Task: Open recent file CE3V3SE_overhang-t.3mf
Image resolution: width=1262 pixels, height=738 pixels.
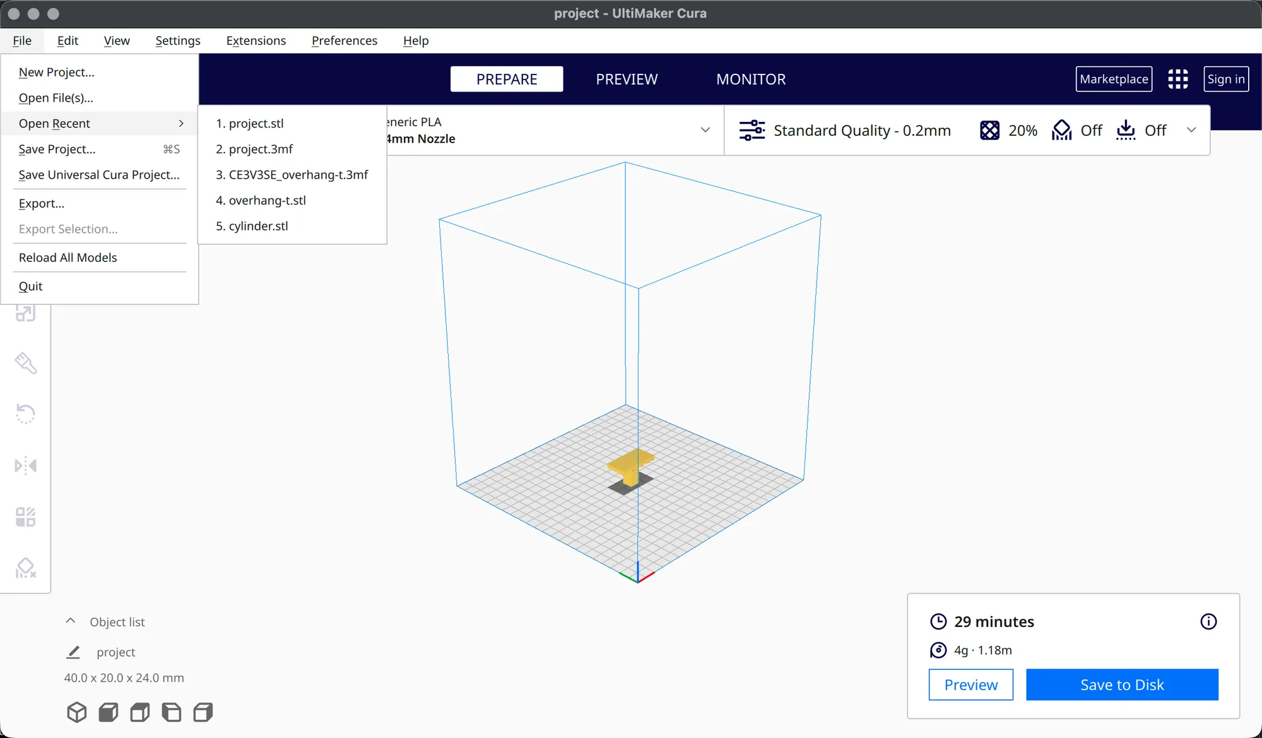Action: point(292,175)
